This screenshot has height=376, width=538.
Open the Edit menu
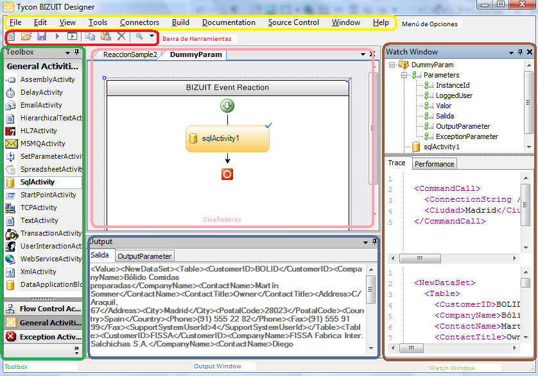tap(40, 22)
